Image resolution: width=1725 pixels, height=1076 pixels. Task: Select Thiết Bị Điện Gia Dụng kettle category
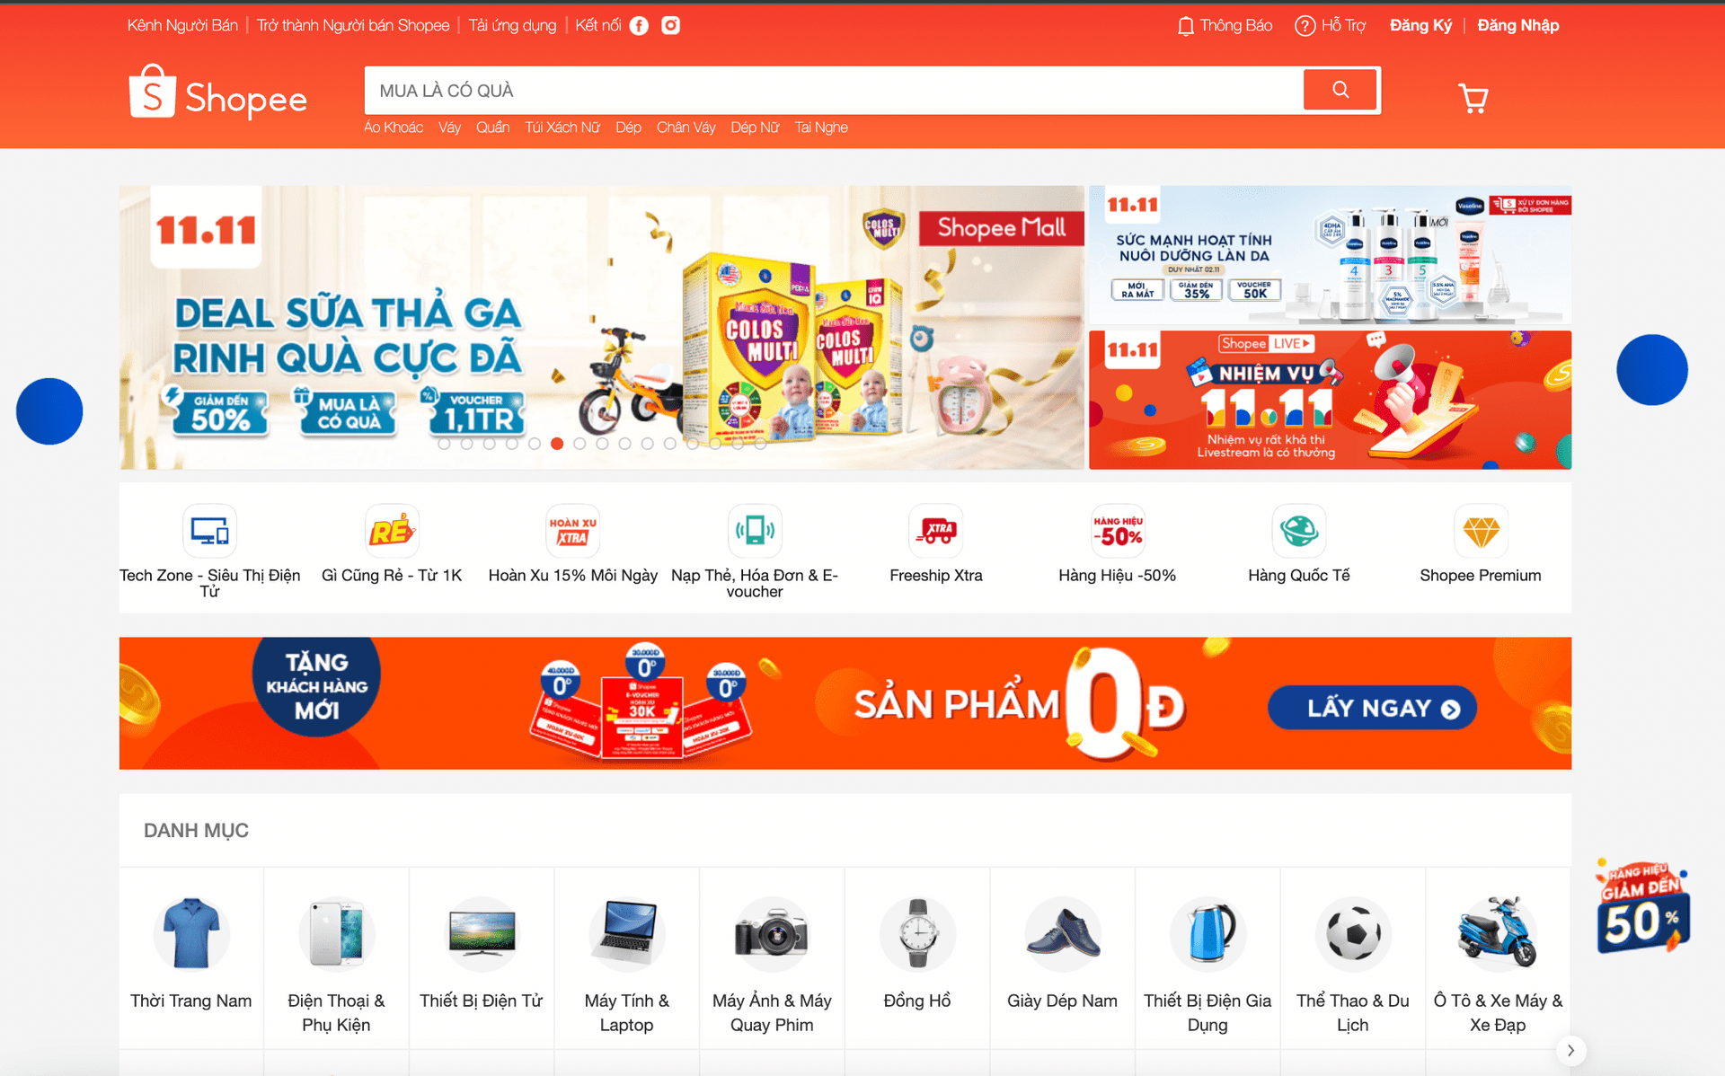tap(1207, 957)
